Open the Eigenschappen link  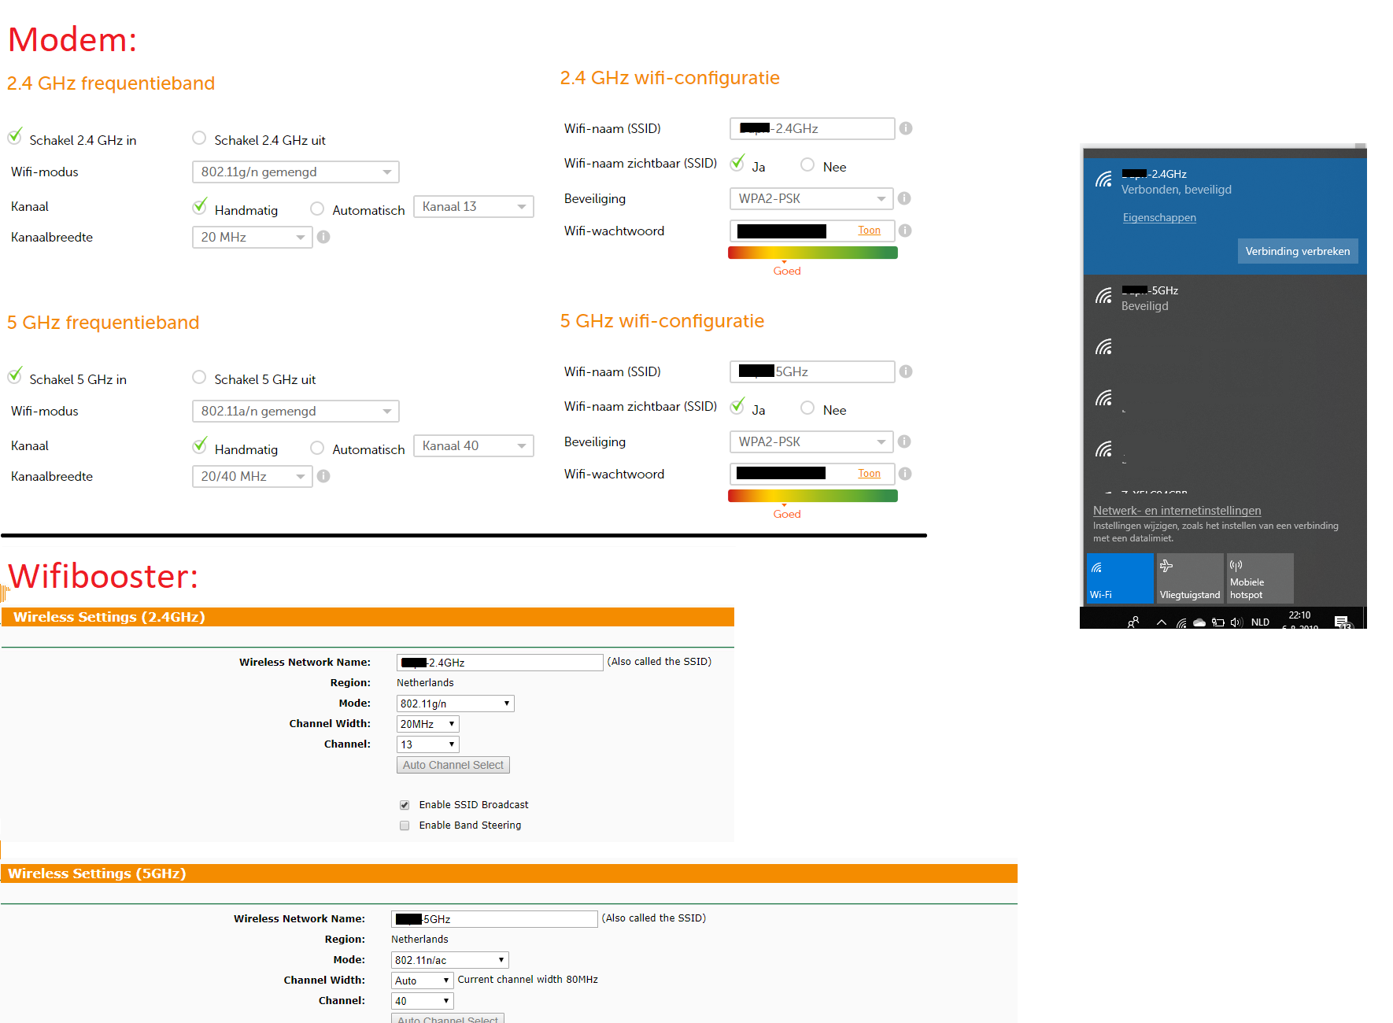pos(1159,218)
